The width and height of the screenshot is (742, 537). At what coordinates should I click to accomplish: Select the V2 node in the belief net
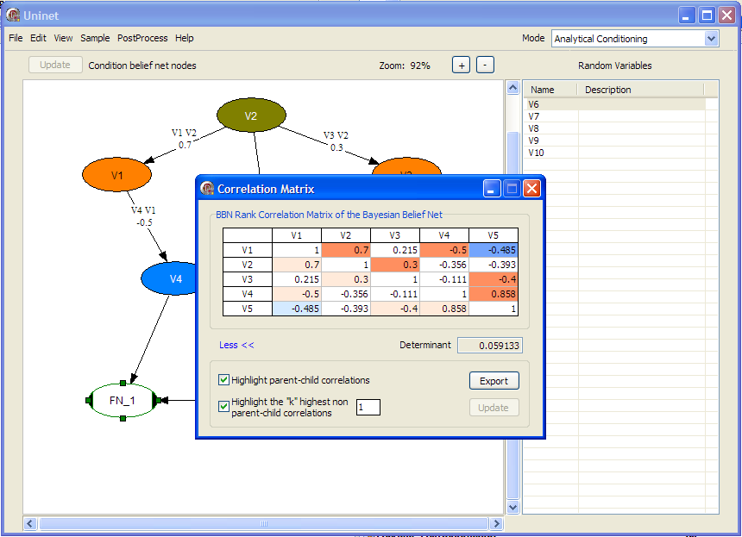(250, 115)
